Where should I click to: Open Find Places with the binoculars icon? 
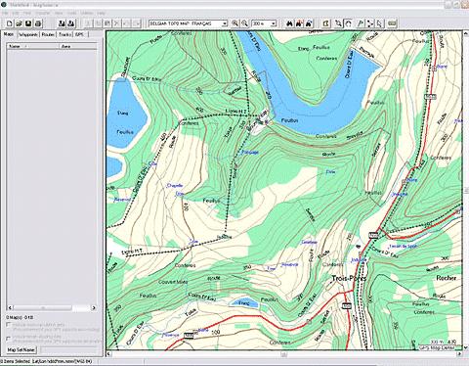click(x=289, y=23)
